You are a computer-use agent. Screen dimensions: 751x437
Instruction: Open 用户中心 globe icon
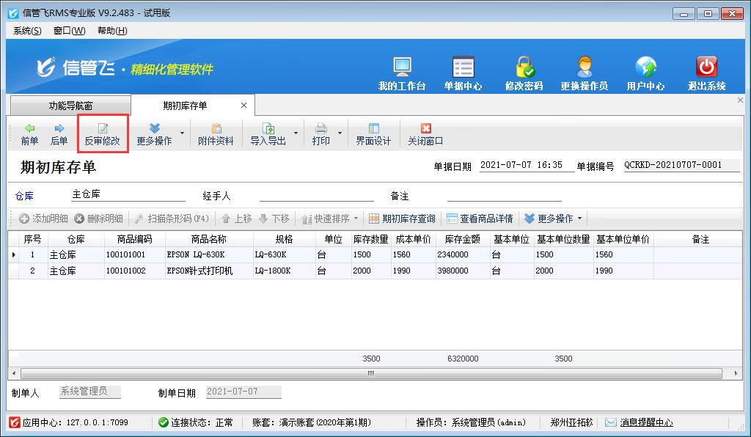pyautogui.click(x=645, y=68)
